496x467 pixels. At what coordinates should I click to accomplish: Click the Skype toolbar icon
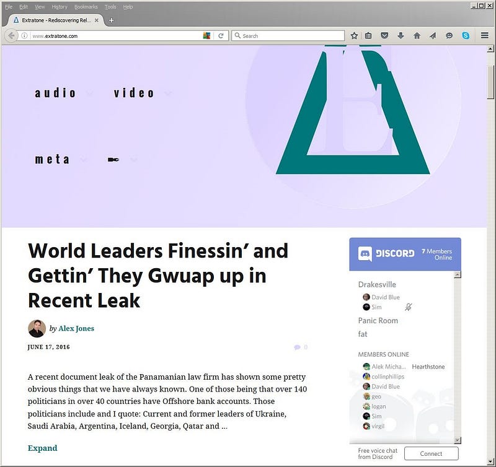coord(466,36)
